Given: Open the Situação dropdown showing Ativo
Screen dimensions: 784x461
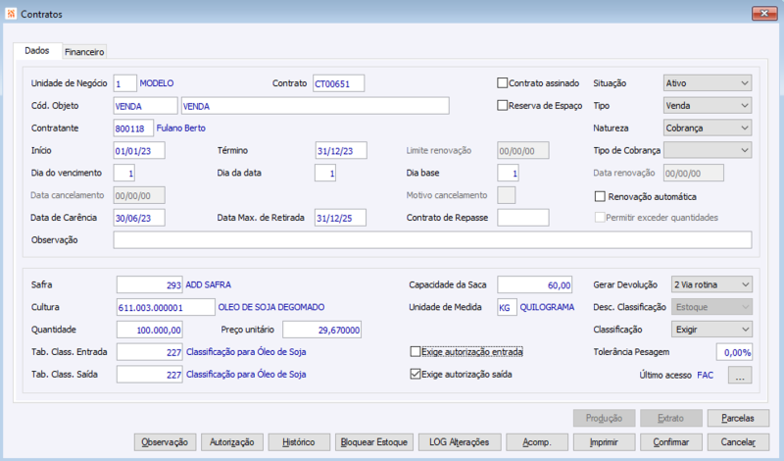Looking at the screenshot, I should [708, 83].
